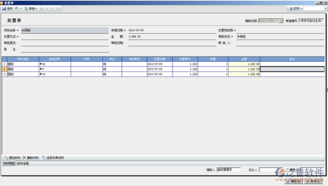Click Select Dictionary Material (选择字典材料) icon
The width and height of the screenshot is (328, 186).
pyautogui.click(x=43, y=157)
